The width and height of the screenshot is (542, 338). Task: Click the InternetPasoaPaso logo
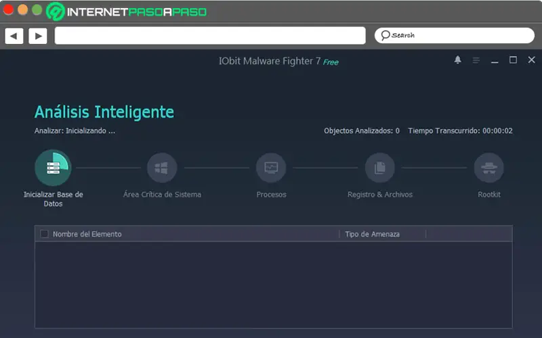click(x=126, y=11)
